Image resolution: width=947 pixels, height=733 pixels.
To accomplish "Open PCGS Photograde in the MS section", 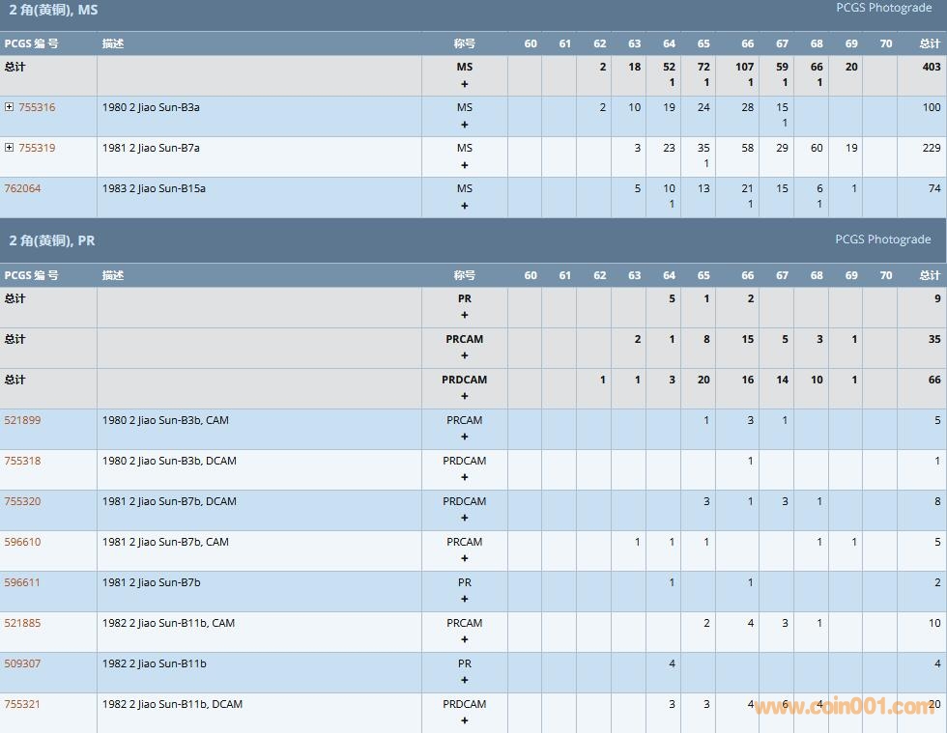I will tap(883, 8).
